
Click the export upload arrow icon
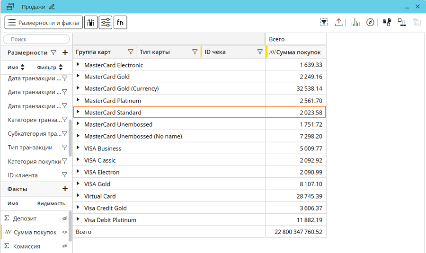[339, 23]
